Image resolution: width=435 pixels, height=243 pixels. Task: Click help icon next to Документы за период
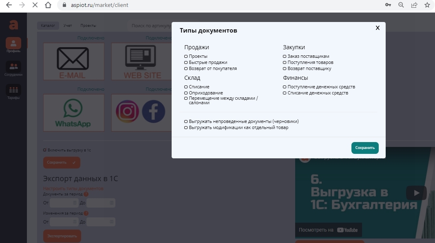point(86,194)
